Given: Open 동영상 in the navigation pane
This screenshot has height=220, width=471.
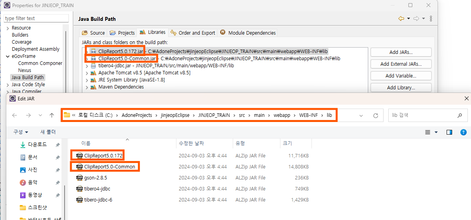Looking at the screenshot, I should (35, 195).
